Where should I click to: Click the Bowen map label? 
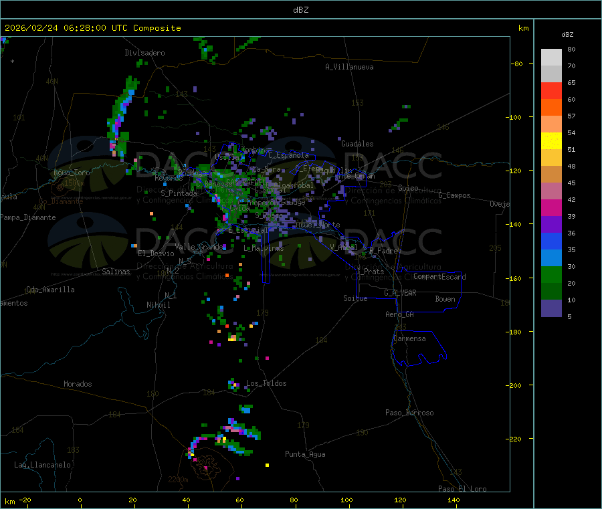click(x=445, y=299)
